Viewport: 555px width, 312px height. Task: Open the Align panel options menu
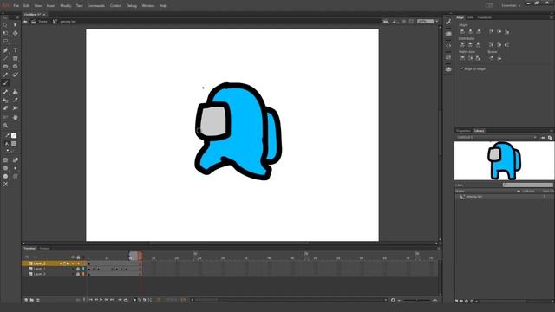(x=552, y=17)
